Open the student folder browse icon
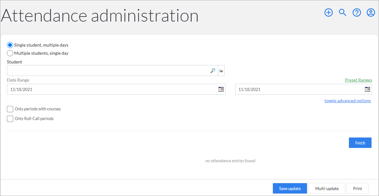 coord(221,71)
